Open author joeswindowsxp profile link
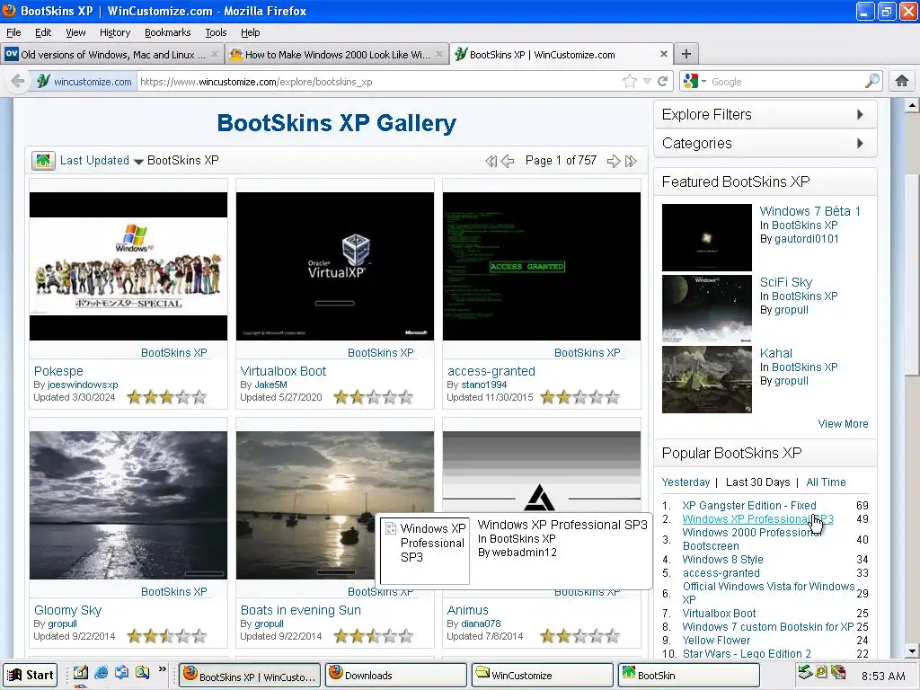920x690 pixels. point(83,385)
